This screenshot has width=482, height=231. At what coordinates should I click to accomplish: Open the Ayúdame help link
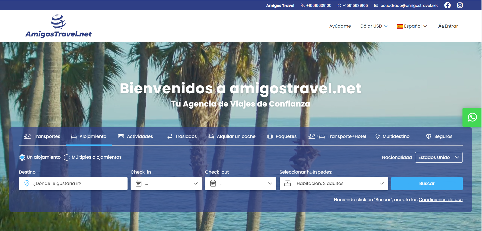tap(340, 26)
